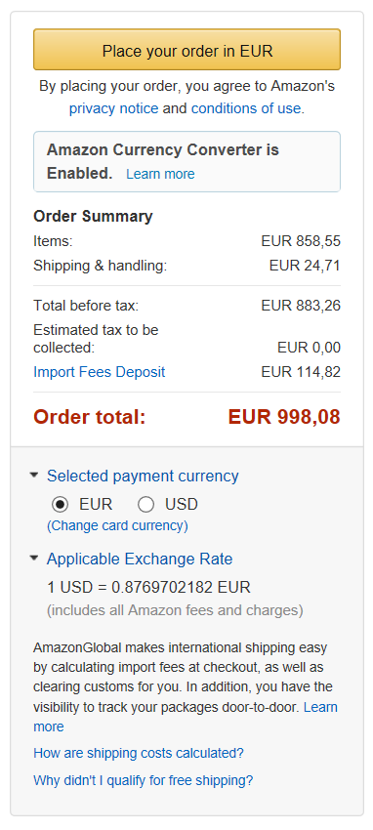This screenshot has height=830, width=373.
Task: Click the Applicable Exchange Rate heading
Action: (140, 559)
